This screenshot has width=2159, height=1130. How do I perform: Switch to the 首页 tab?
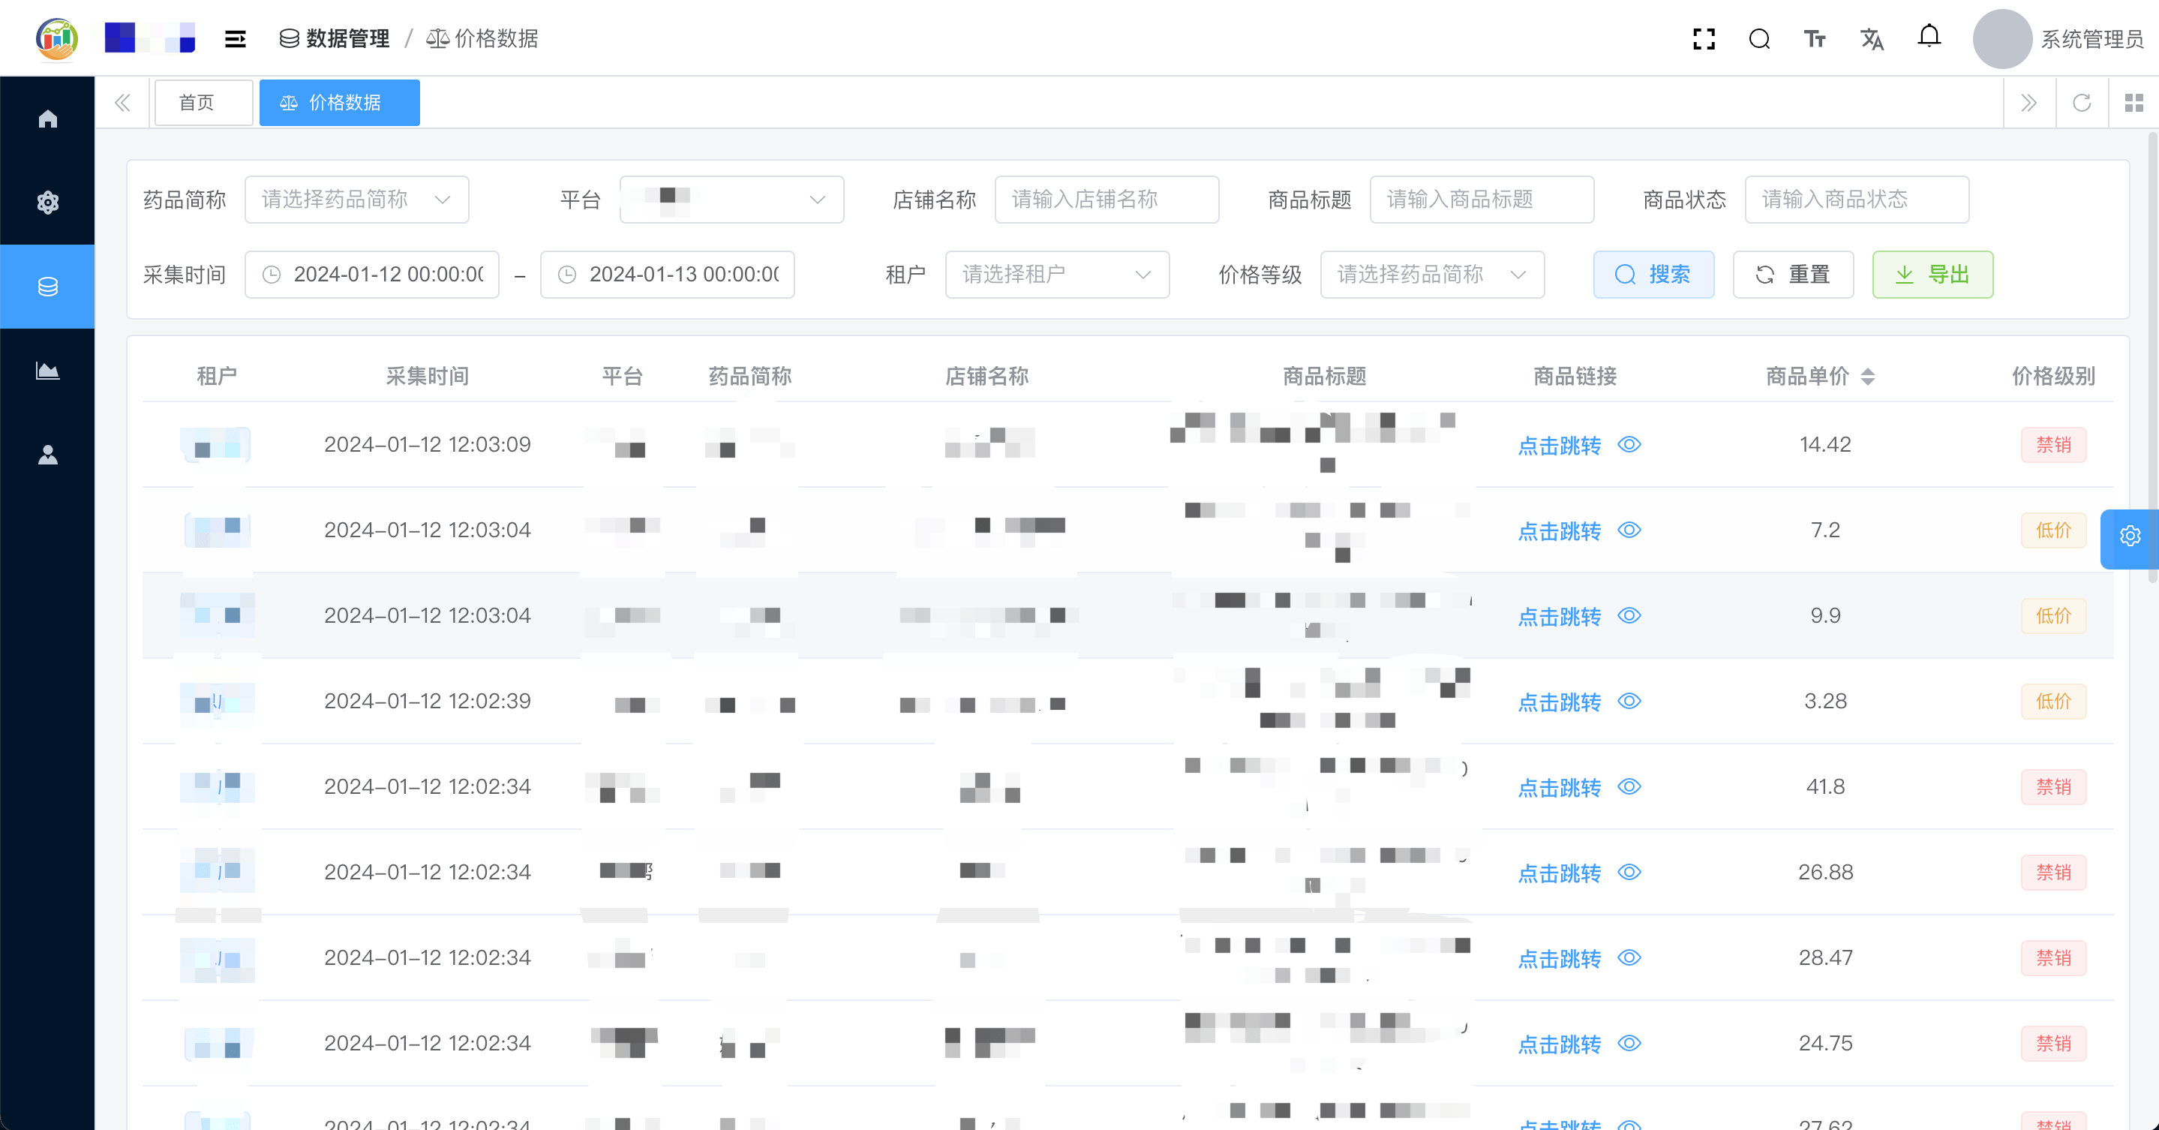(x=203, y=102)
